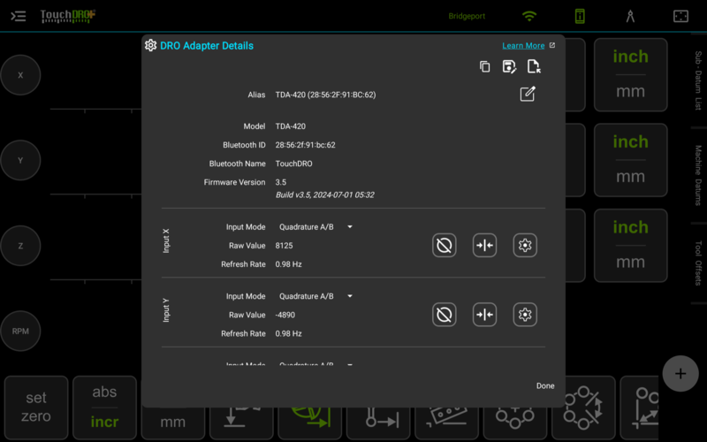Open the Input Y Input Mode dropdown
Viewport: 707px width, 442px height.
pyautogui.click(x=315, y=296)
